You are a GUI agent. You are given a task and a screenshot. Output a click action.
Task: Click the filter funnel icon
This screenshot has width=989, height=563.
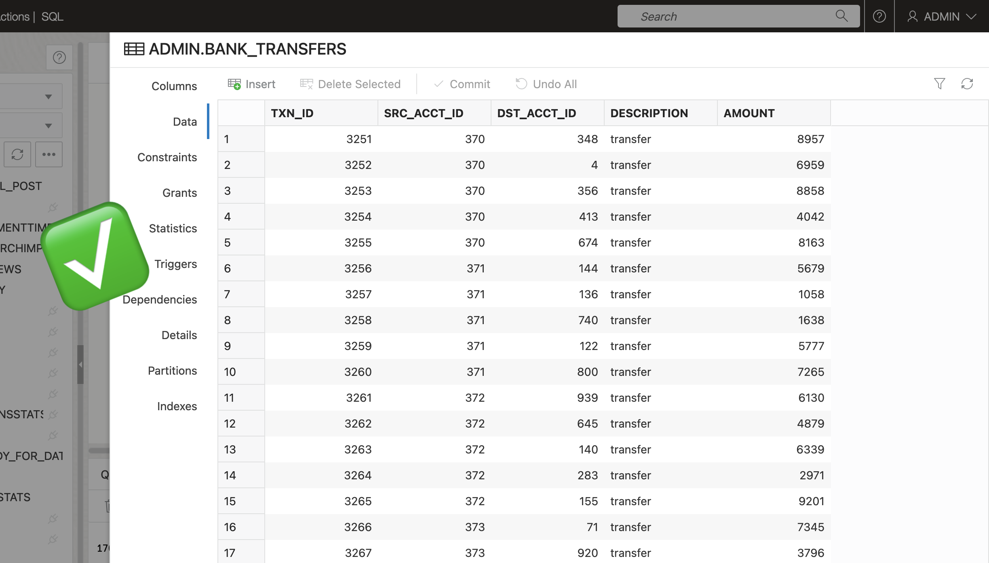939,84
